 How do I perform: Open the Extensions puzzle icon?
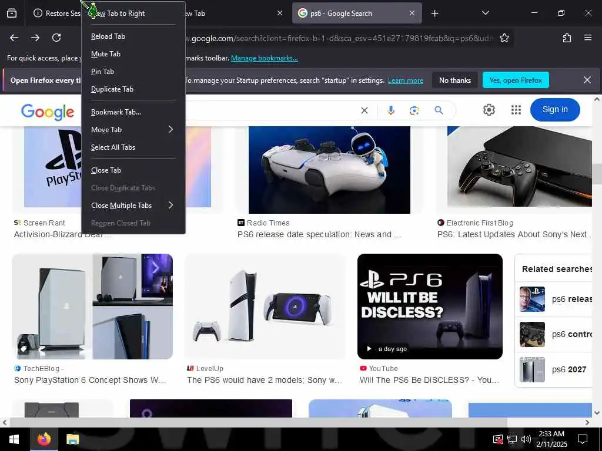(x=567, y=38)
